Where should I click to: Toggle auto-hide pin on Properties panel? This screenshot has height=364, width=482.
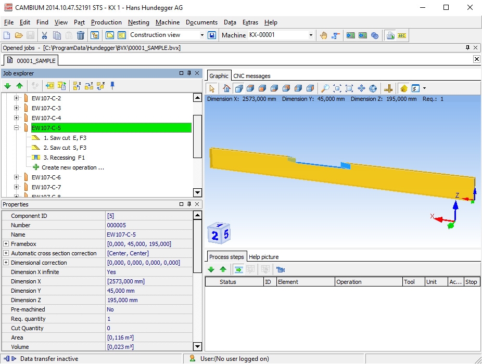(x=189, y=204)
